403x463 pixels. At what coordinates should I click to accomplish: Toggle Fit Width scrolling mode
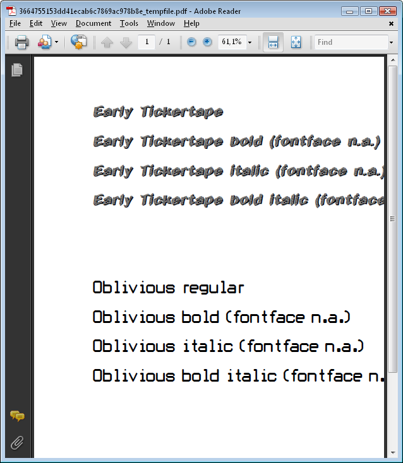tap(273, 42)
